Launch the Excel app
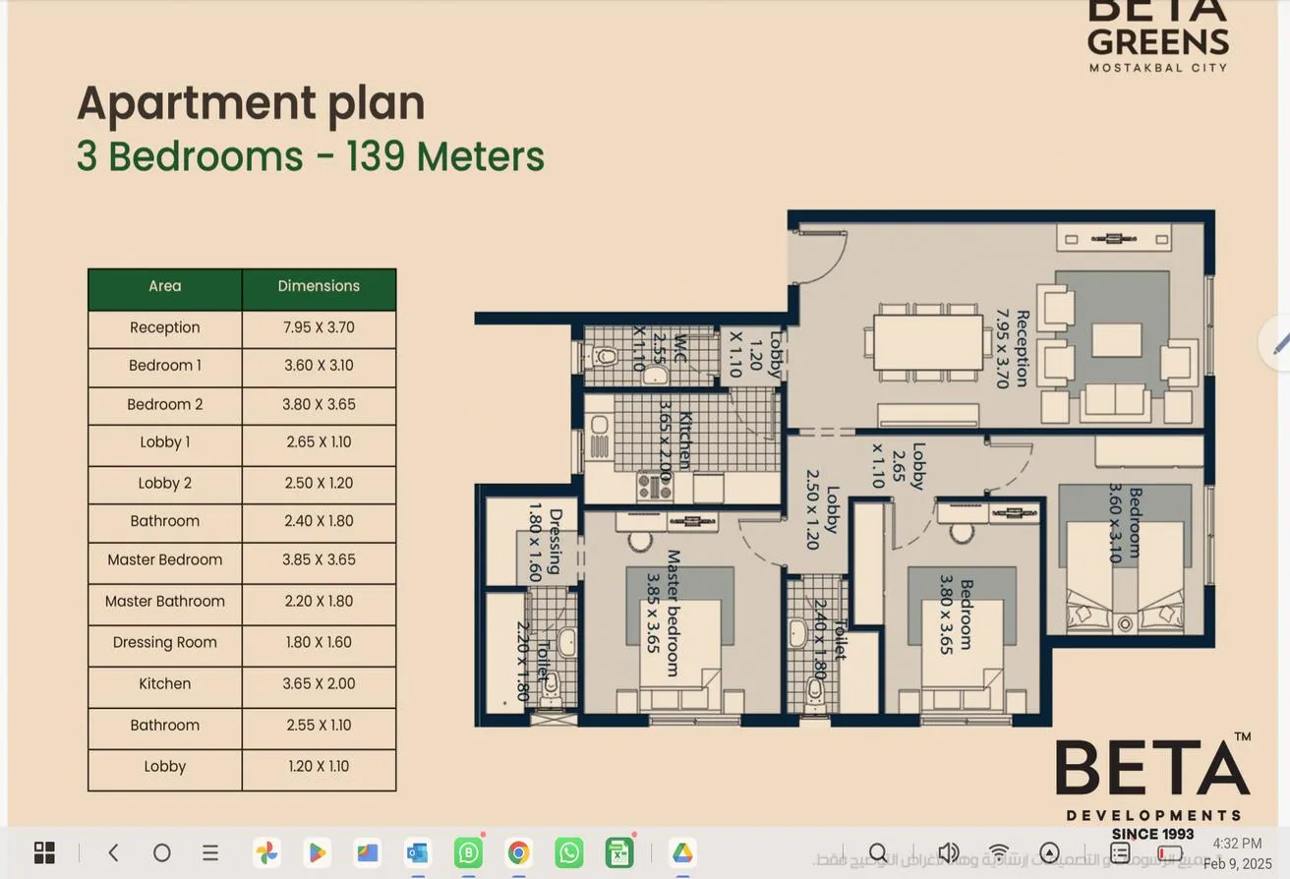 618,852
